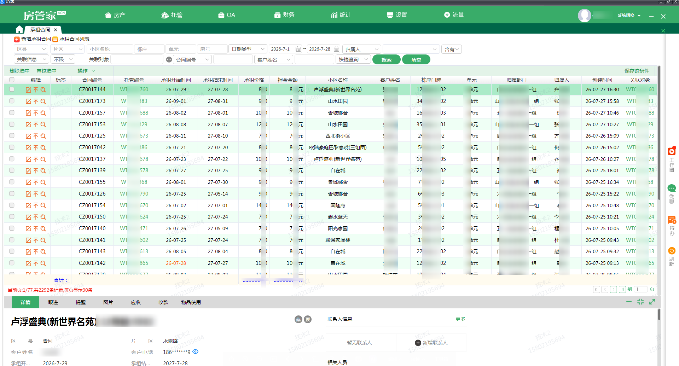Open the 含有 contains dropdown
679x366 pixels.
(x=452, y=49)
